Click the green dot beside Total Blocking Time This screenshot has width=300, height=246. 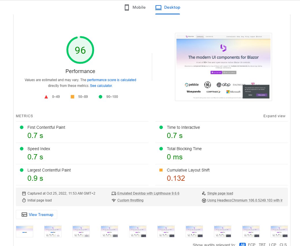click(x=161, y=148)
